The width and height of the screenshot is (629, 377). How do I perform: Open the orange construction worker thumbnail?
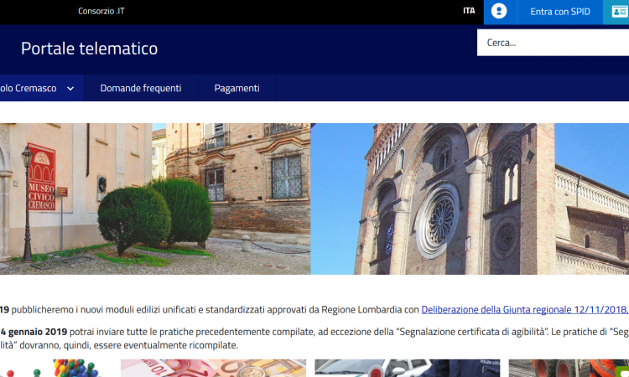point(569,369)
